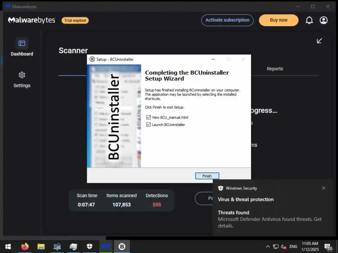Click the partially hidden Pause scan button
The height and width of the screenshot is (253, 338).
click(204, 198)
